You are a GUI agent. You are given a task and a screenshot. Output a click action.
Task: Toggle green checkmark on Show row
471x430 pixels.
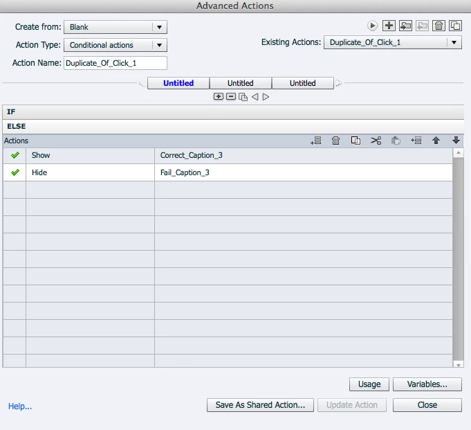click(x=15, y=155)
